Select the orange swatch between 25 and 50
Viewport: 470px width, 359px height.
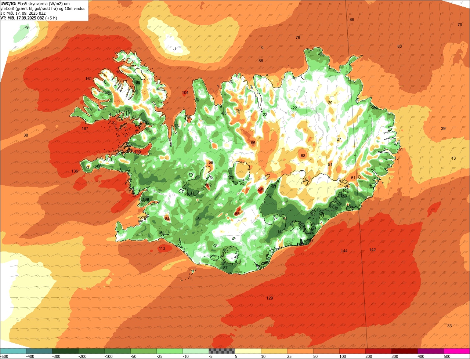pos(300,351)
